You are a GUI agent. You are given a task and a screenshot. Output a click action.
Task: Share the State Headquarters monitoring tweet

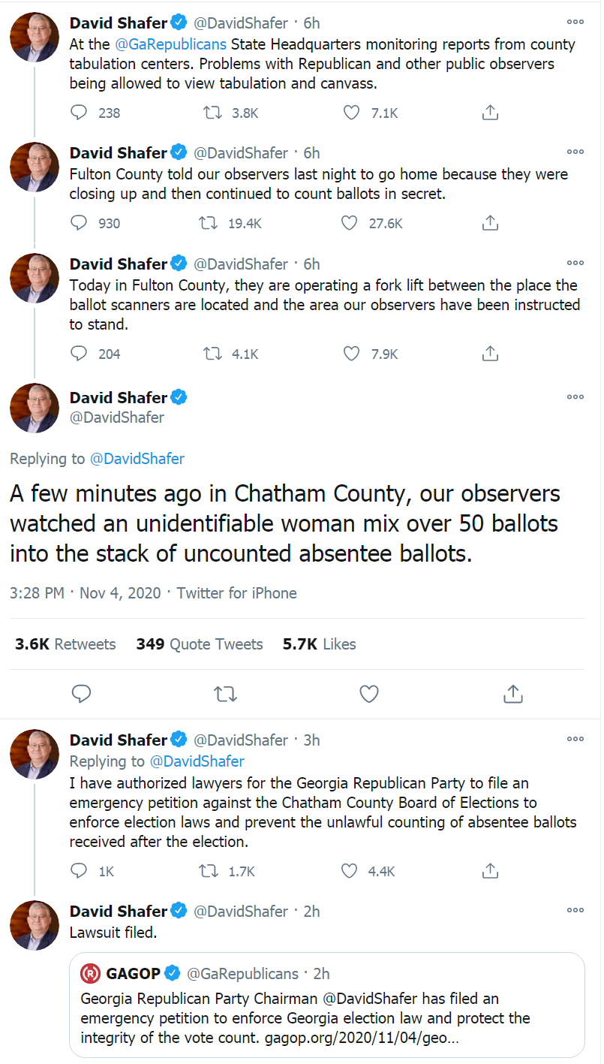[490, 113]
